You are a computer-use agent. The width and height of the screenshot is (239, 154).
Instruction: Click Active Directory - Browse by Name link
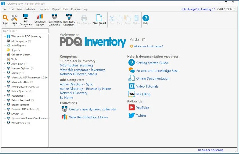85,89
